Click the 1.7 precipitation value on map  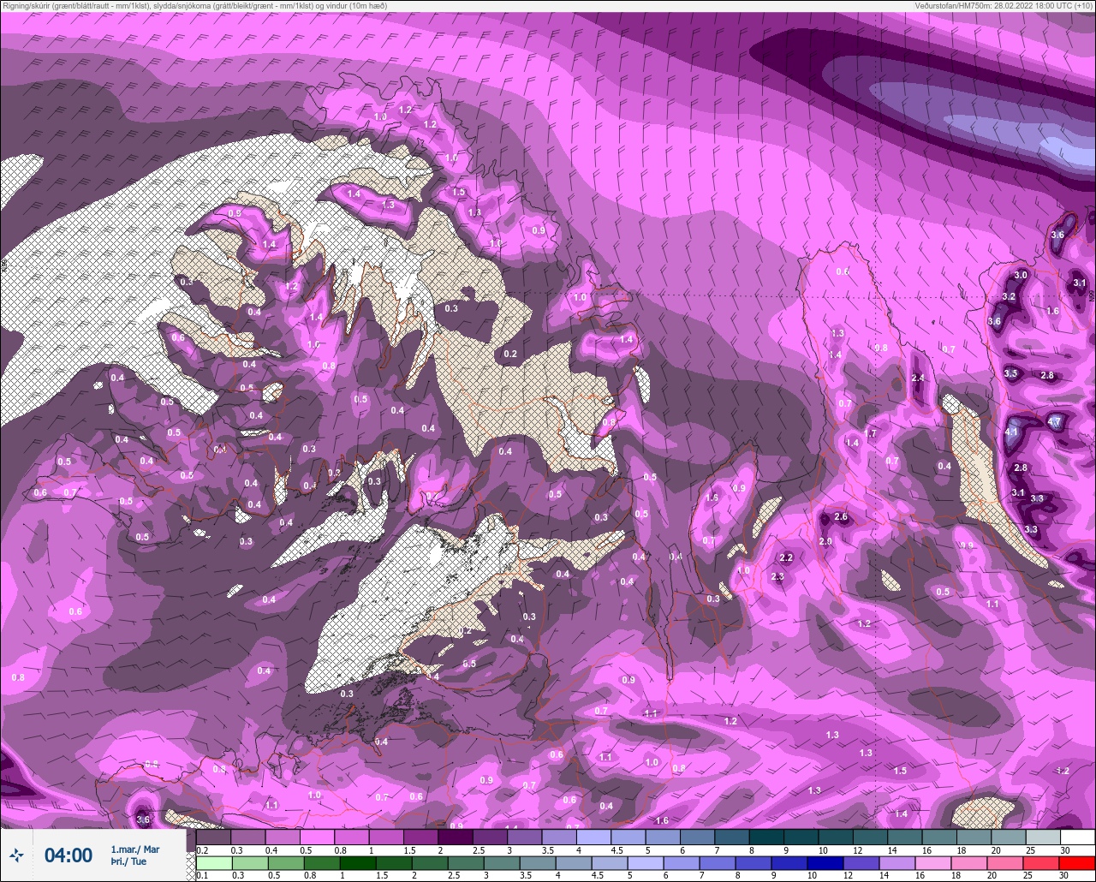pos(871,434)
